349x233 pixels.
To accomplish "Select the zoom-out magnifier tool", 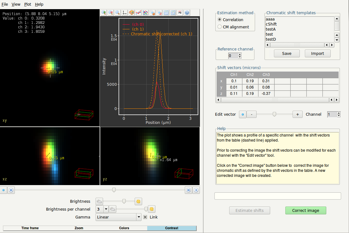I will (x=111, y=13).
